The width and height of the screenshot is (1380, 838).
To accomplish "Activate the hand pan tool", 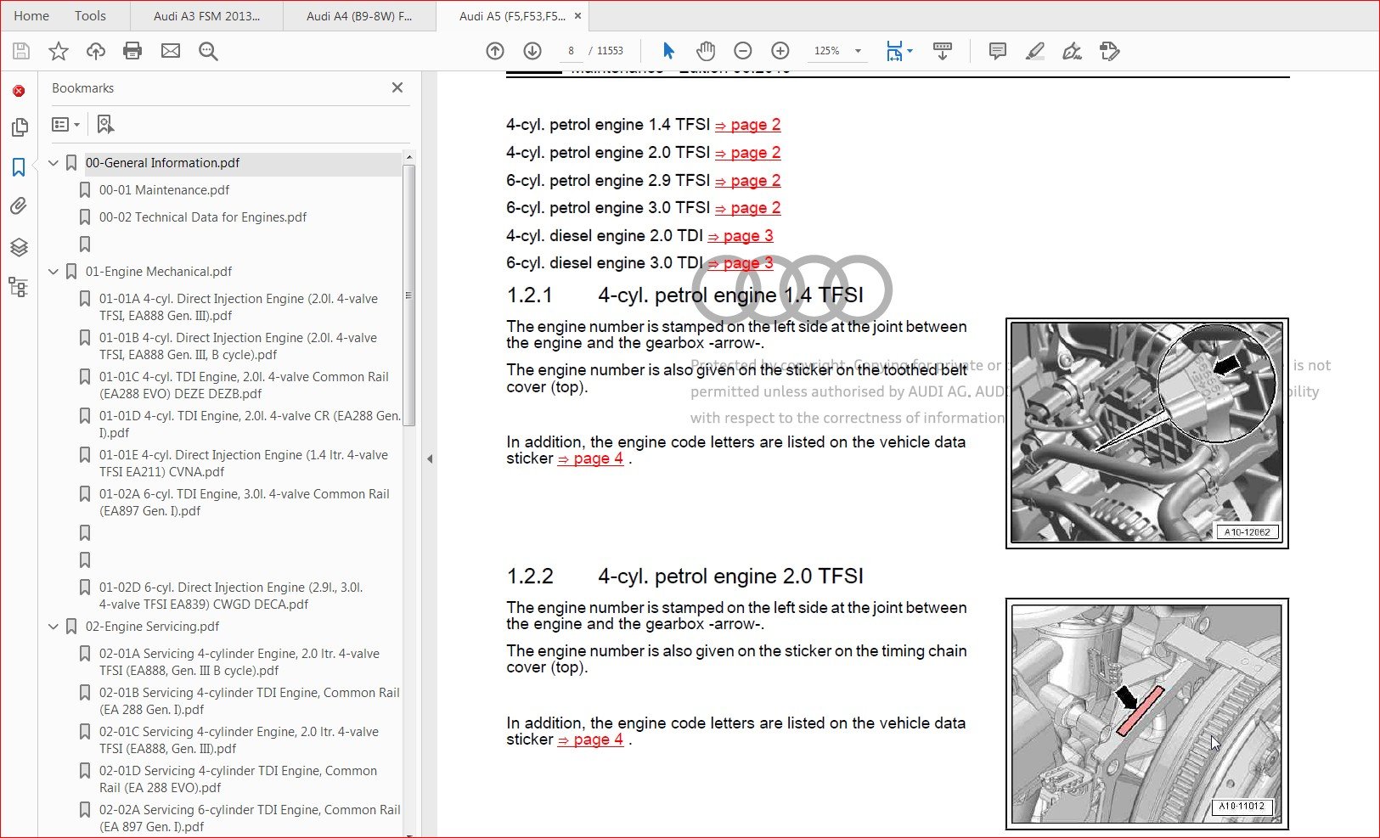I will click(706, 51).
